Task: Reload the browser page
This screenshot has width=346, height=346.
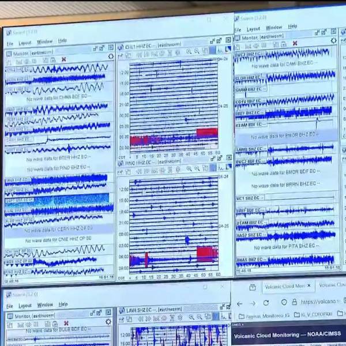Action: pos(266,303)
